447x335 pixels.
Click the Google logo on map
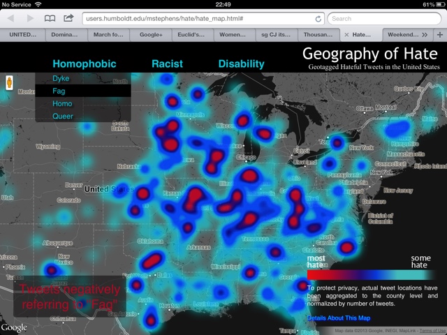click(14, 328)
